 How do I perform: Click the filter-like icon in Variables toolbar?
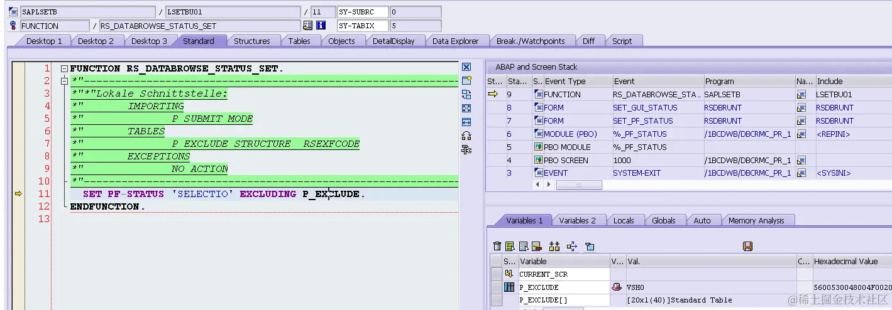point(590,246)
